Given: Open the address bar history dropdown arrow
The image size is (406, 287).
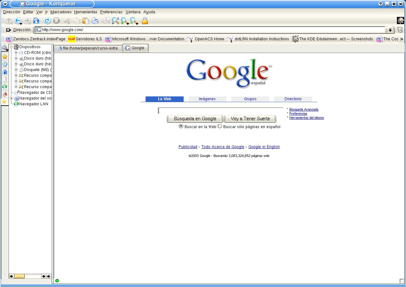Looking at the screenshot, I should 390,30.
